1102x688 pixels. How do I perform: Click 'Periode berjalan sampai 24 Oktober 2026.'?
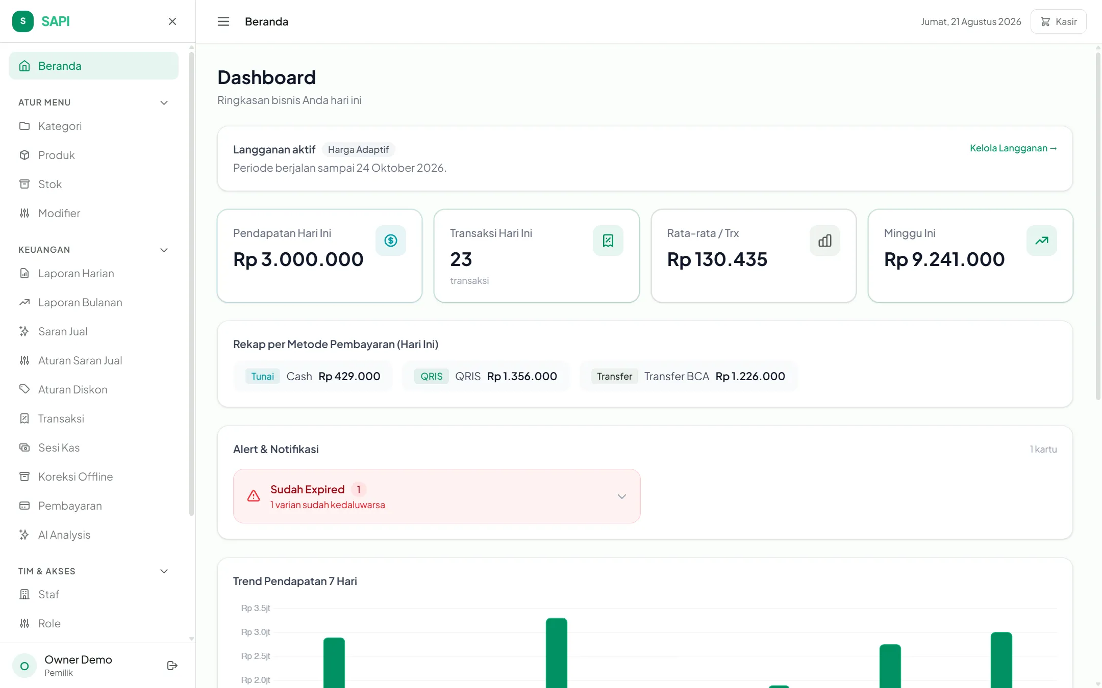click(340, 168)
